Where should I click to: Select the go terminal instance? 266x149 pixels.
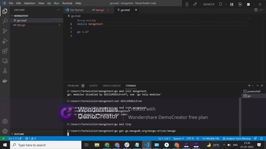click(x=253, y=96)
